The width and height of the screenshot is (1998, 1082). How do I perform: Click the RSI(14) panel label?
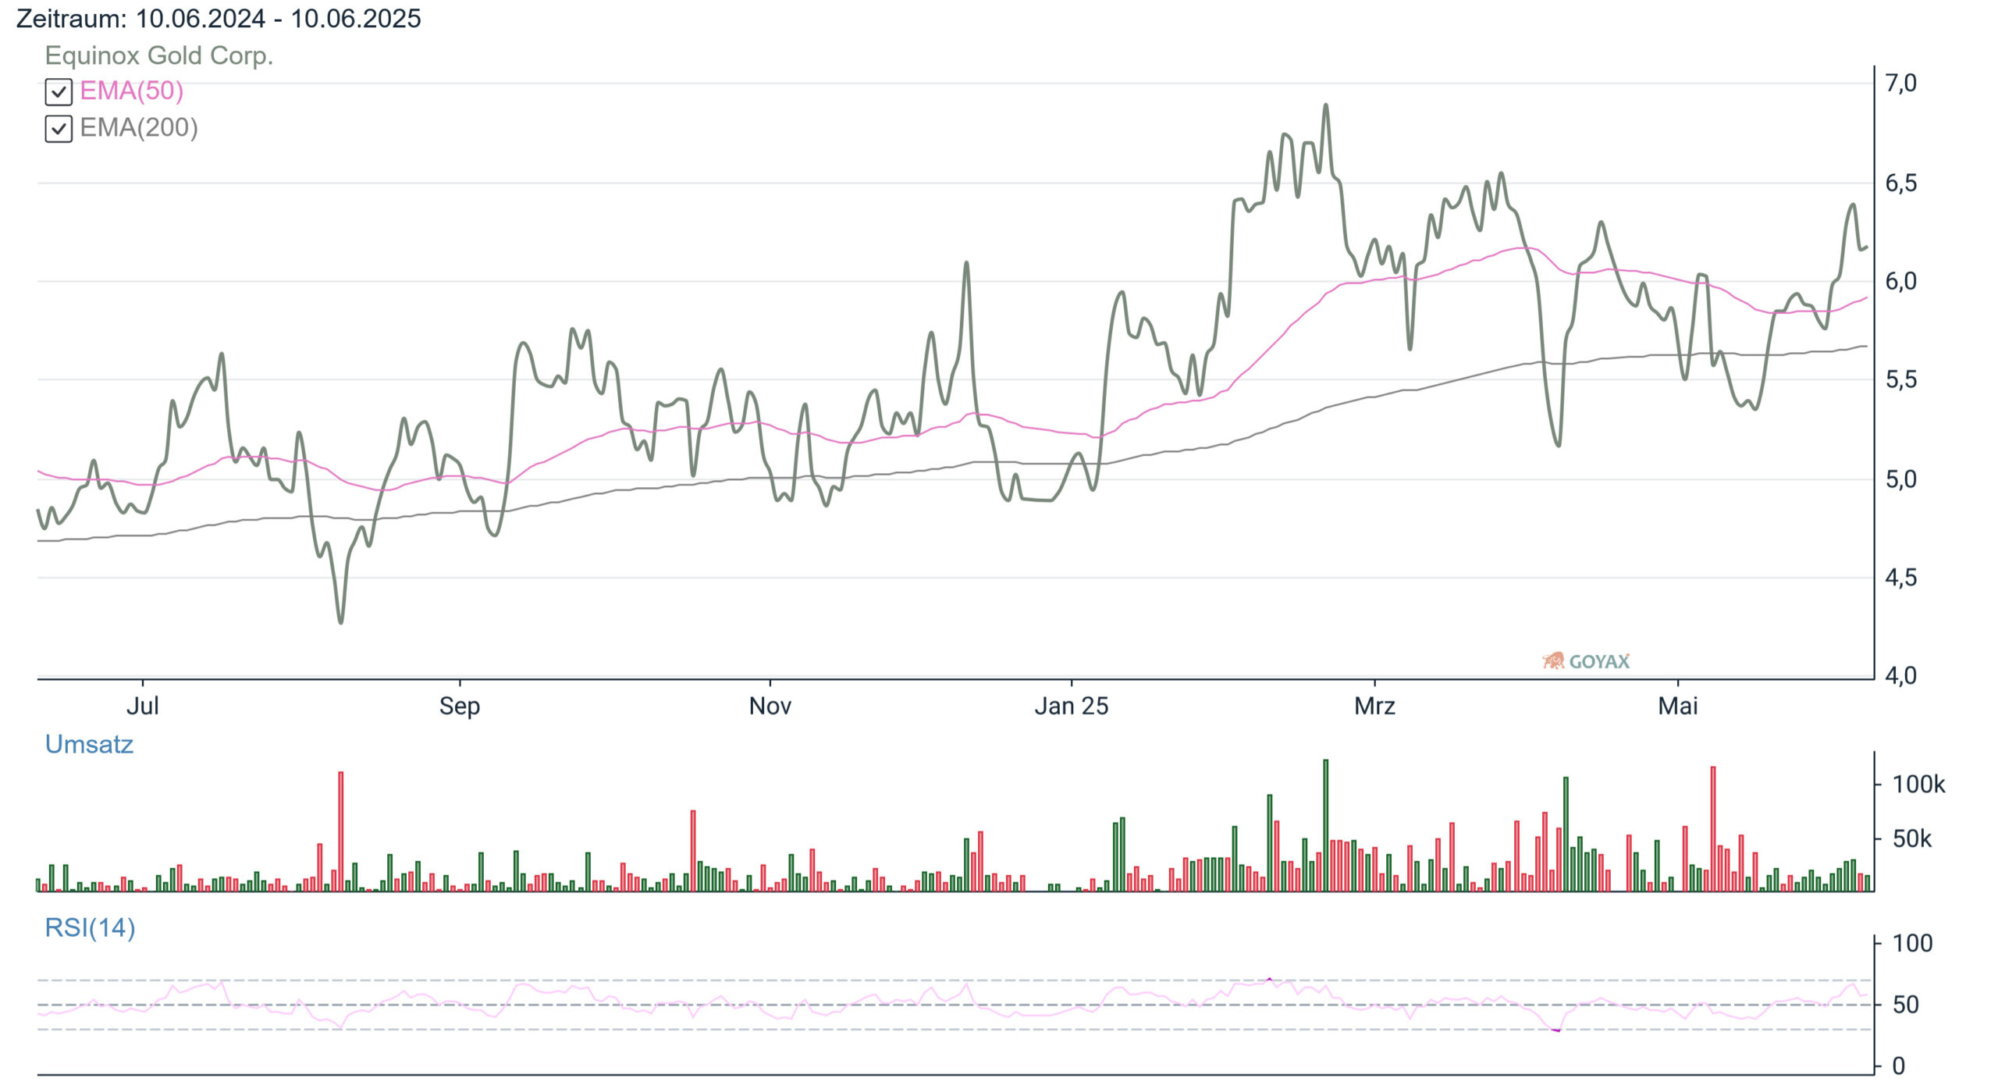(90, 927)
